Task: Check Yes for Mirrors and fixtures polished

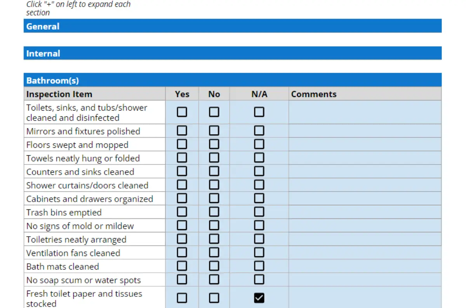Action: [x=182, y=131]
